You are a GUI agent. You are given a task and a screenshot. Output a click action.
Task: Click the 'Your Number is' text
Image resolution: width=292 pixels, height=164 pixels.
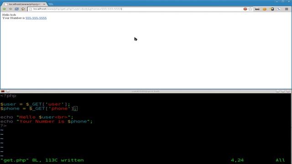click(14, 18)
